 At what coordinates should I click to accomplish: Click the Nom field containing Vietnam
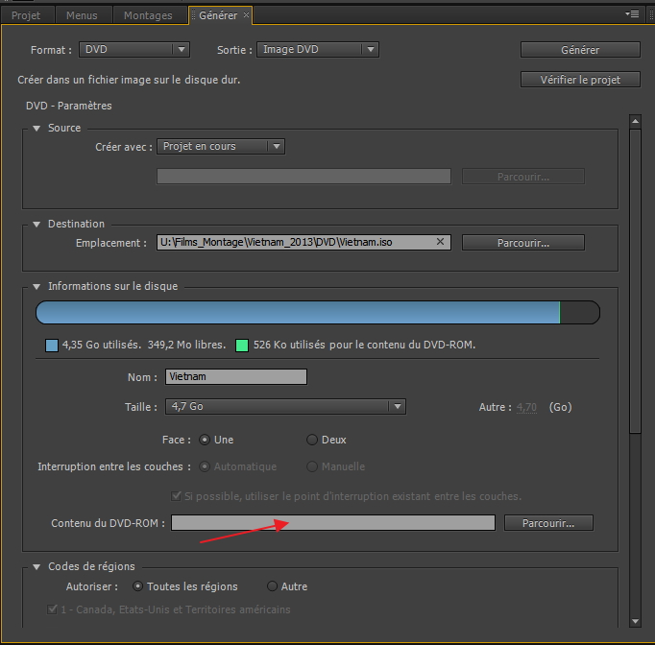pyautogui.click(x=235, y=377)
